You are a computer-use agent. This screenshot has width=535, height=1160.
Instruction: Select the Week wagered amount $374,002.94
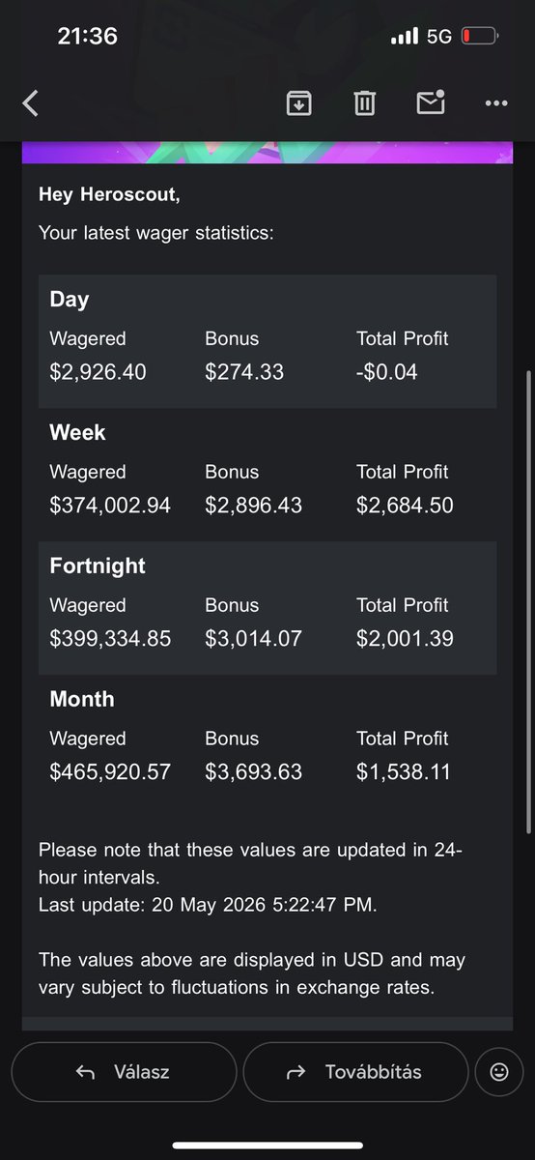pos(110,506)
